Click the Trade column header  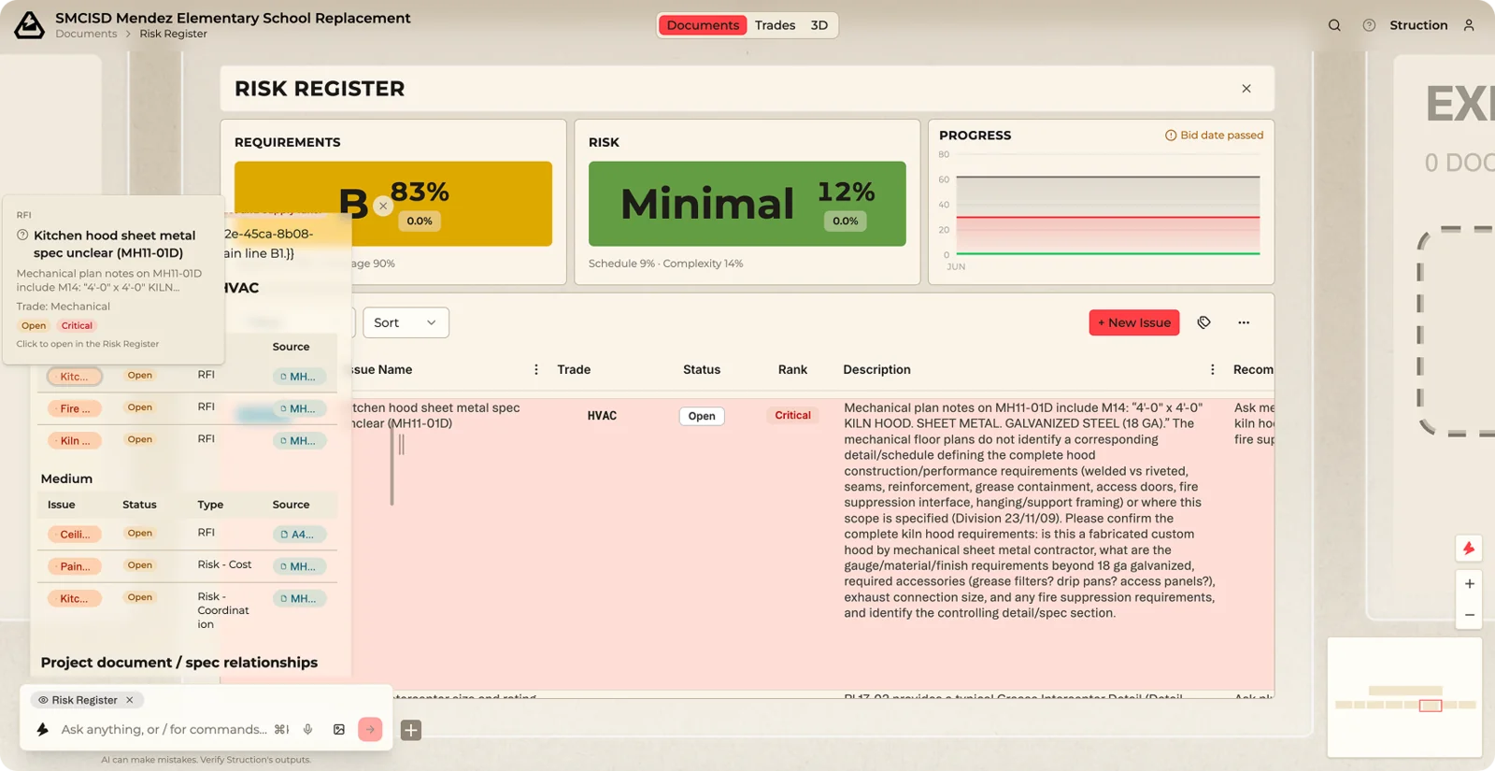(x=574, y=370)
